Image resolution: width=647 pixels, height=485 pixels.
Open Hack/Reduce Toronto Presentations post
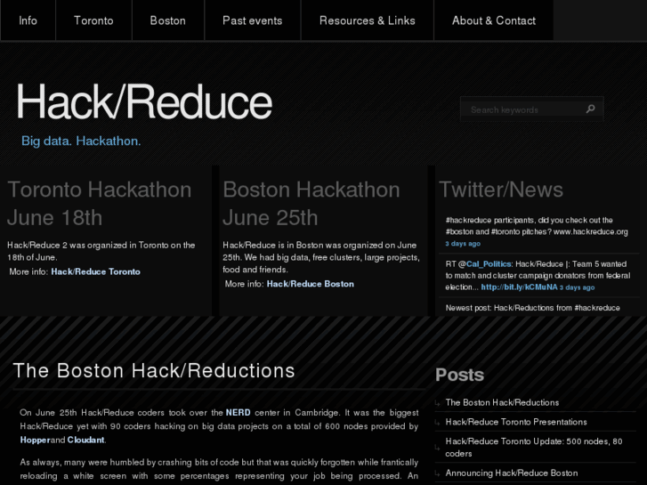[x=516, y=422]
